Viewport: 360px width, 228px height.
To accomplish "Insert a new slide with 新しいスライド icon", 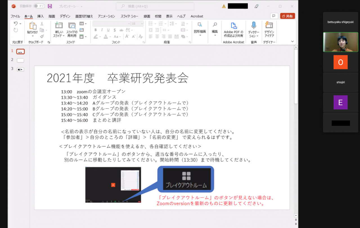I will click(x=59, y=26).
